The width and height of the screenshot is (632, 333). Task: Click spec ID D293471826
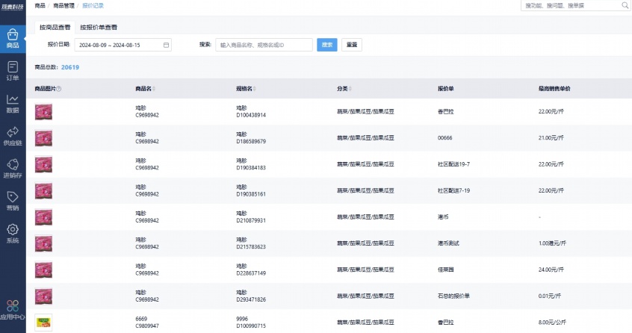click(x=251, y=299)
